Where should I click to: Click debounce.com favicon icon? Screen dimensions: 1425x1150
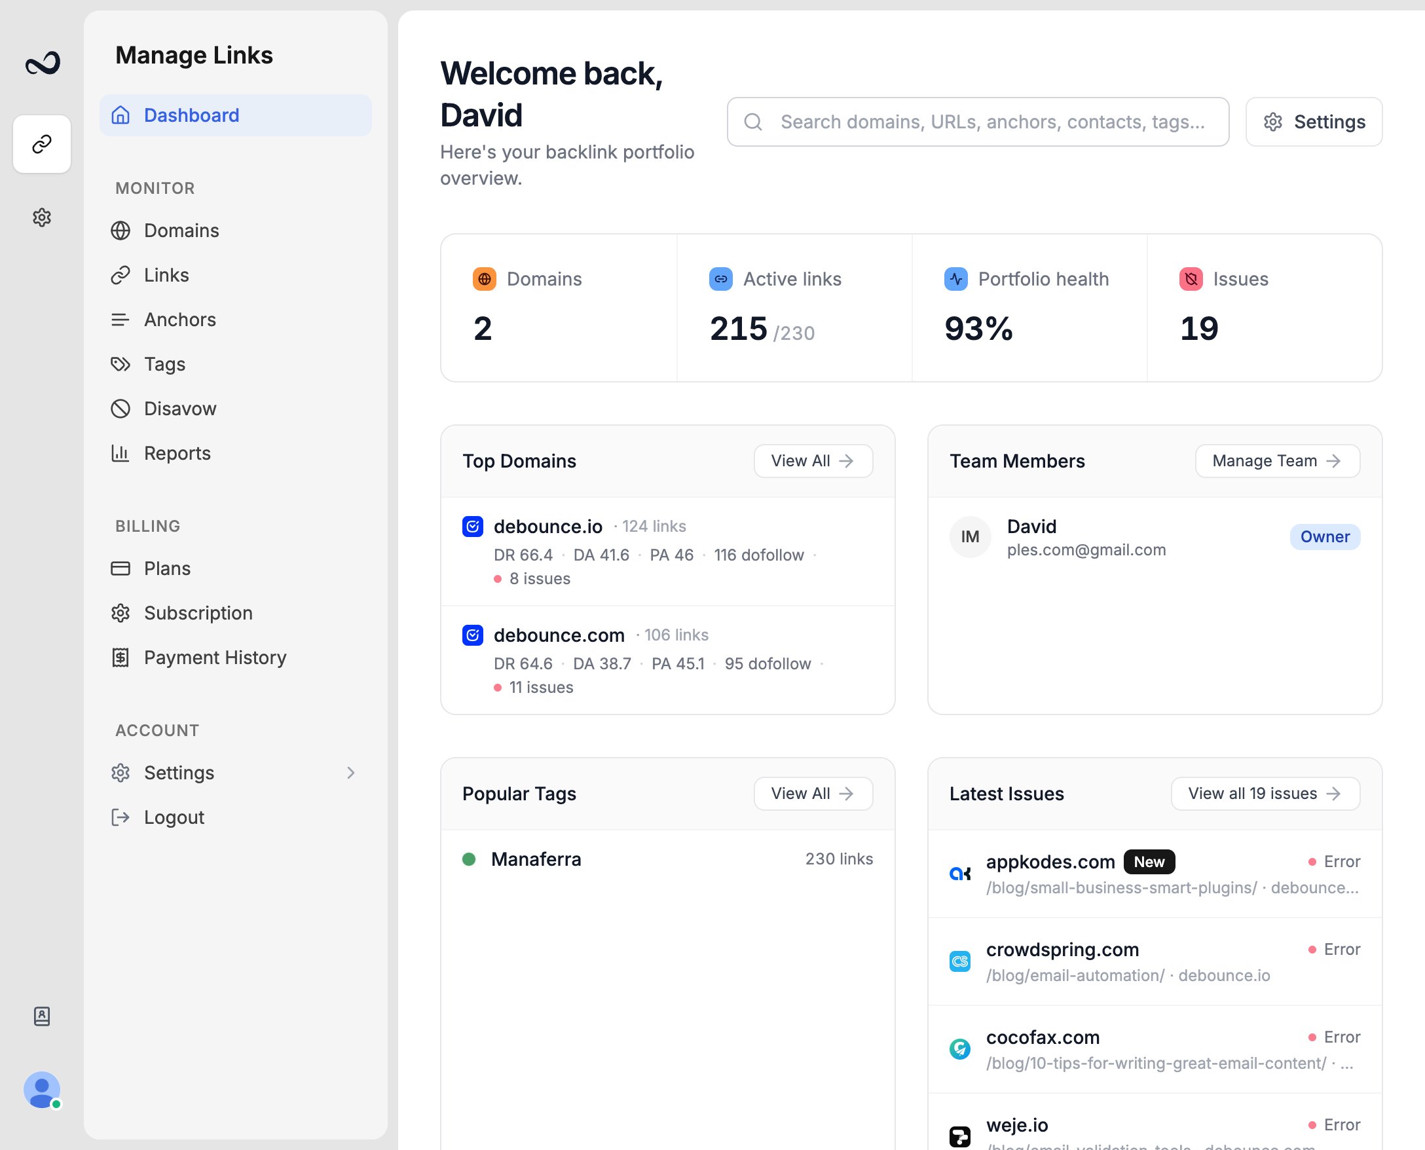472,635
